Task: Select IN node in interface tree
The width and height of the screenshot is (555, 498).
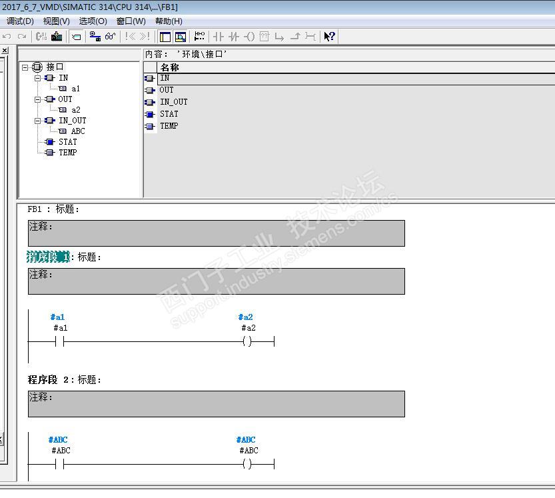Action: pos(63,78)
